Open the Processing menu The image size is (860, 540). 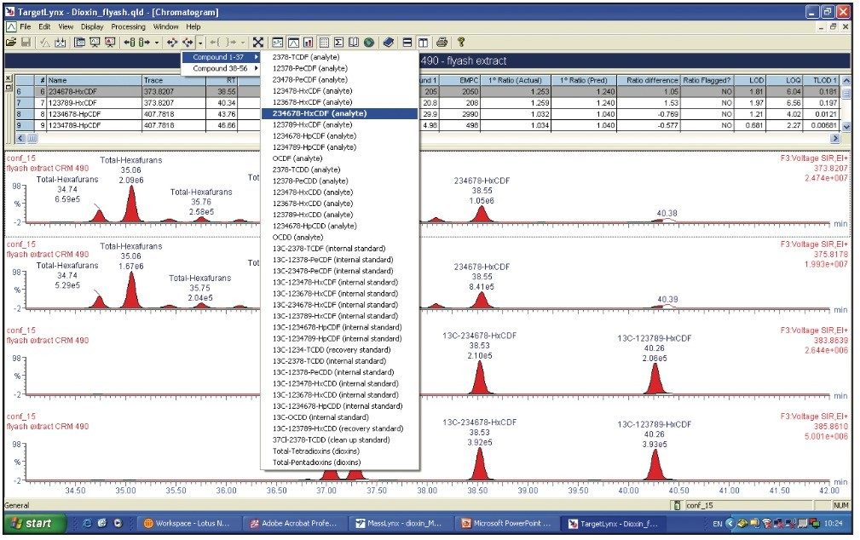128,26
